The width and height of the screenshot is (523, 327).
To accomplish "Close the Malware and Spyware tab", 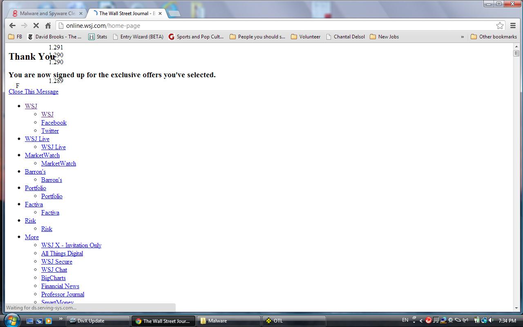I will (x=81, y=13).
